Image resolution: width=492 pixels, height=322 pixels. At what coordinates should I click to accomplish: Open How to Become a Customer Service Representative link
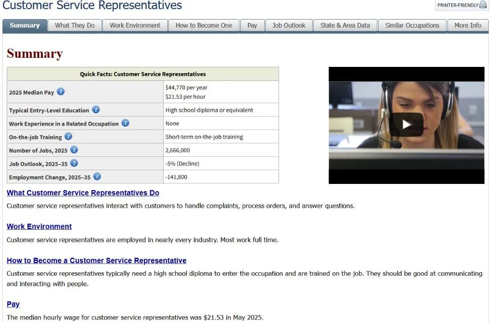(97, 260)
